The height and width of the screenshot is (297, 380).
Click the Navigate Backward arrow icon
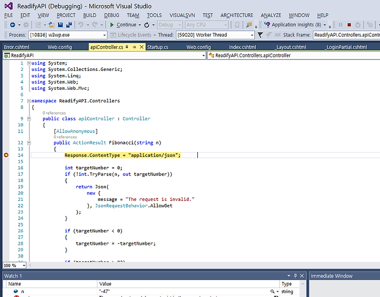[13, 25]
